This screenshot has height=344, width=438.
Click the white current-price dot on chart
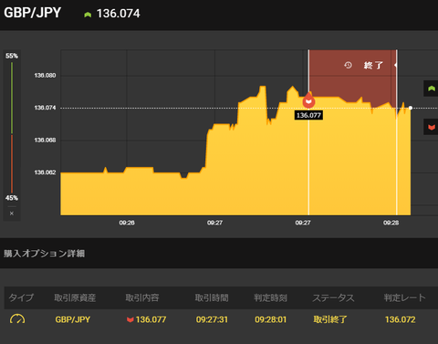tap(411, 108)
